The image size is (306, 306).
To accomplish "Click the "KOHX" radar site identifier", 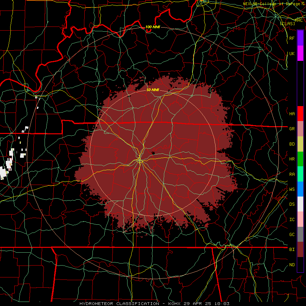I will tap(174, 304).
